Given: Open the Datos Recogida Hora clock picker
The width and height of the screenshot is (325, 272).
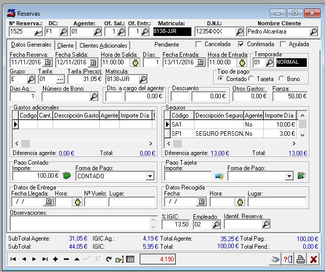Looking at the screenshot, I should (x=240, y=202).
